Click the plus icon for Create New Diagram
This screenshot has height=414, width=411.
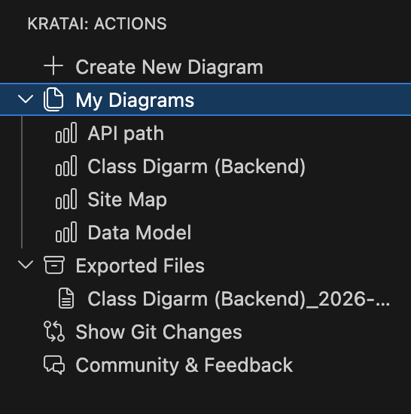click(53, 66)
